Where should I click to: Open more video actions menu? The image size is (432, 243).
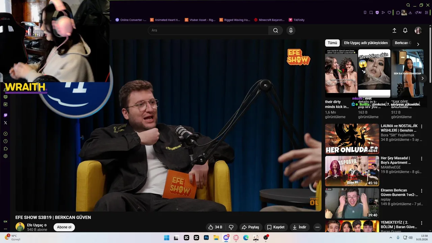coord(317,227)
